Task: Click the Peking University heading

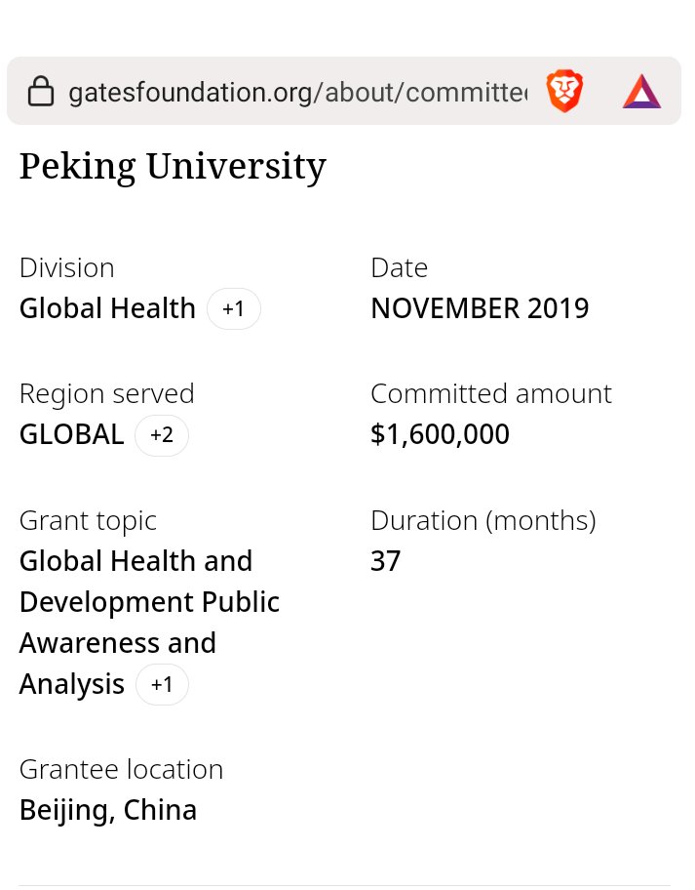Action: (173, 167)
